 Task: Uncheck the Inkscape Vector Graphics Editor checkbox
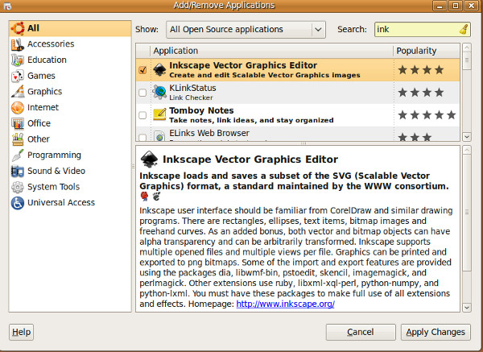[142, 70]
